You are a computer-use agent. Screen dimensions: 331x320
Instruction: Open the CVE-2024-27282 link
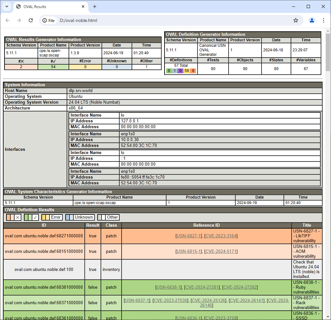[x=240, y=287]
